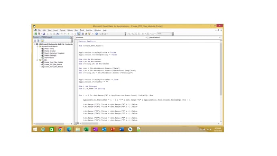The height and width of the screenshot is (156, 277).
Task: Run the macro with the green play icon
Action: 69,34
